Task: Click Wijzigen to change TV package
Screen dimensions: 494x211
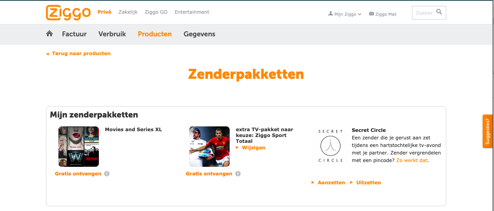Action: tap(253, 148)
